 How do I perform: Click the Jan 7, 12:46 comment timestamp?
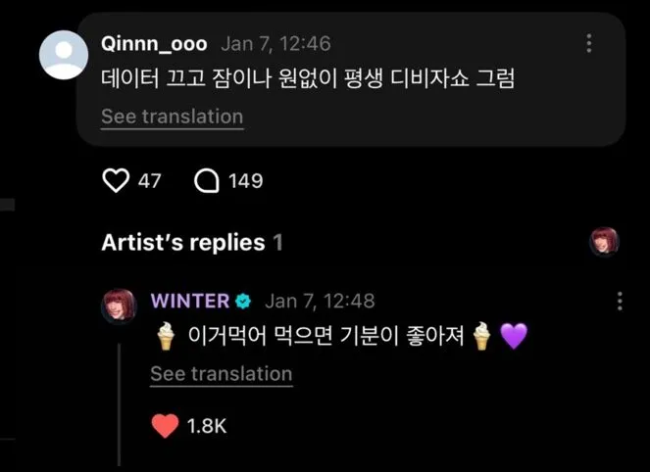click(x=275, y=44)
